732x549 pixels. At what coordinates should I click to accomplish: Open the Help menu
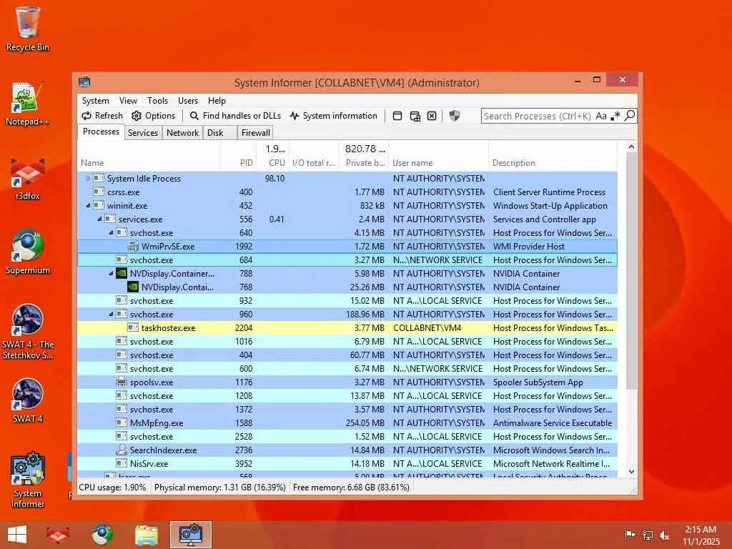point(217,100)
